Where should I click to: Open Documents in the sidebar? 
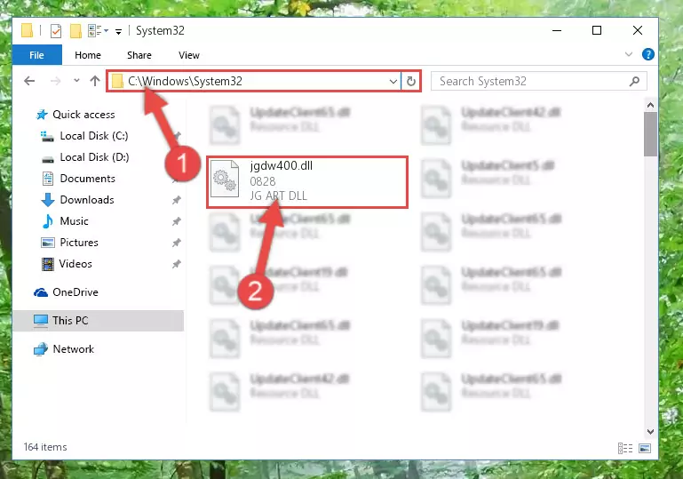[78, 179]
